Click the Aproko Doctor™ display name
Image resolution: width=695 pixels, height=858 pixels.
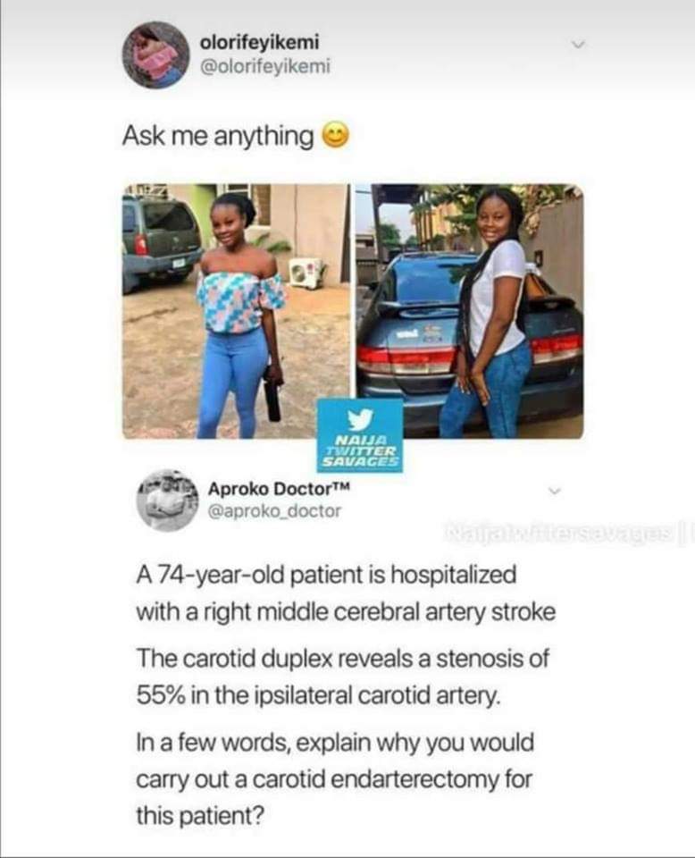(x=279, y=488)
